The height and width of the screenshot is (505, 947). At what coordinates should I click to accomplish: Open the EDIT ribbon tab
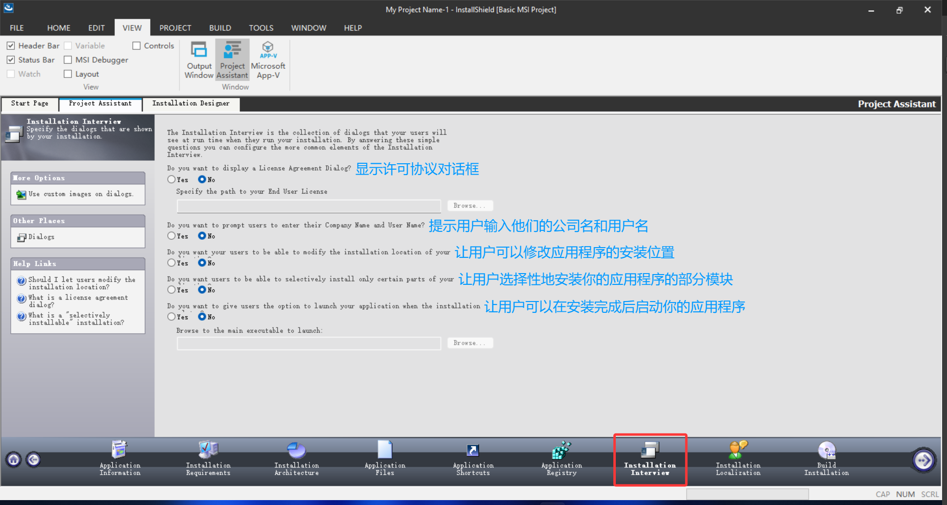[96, 28]
